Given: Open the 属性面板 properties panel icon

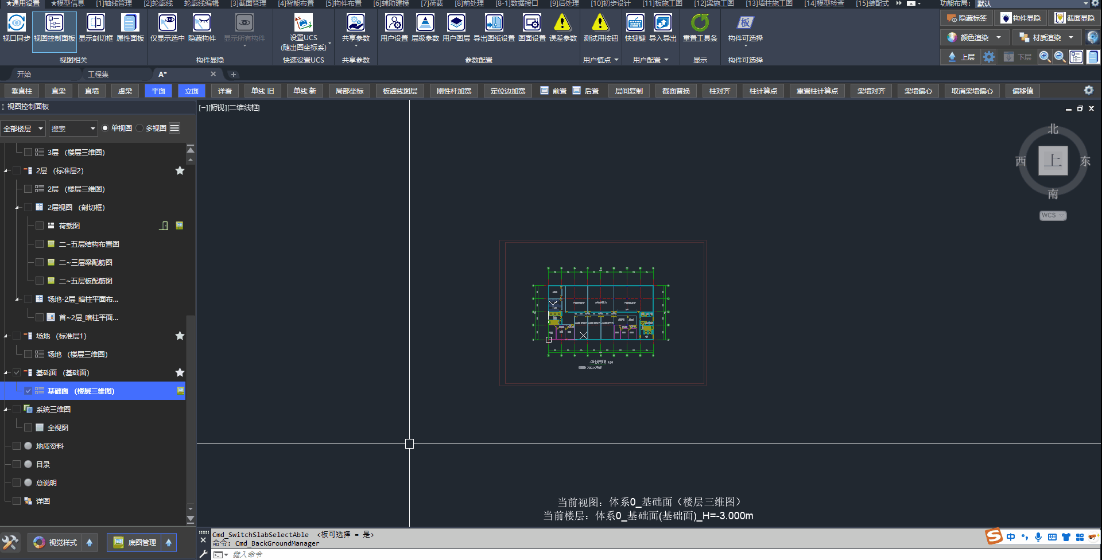Looking at the screenshot, I should click(130, 24).
